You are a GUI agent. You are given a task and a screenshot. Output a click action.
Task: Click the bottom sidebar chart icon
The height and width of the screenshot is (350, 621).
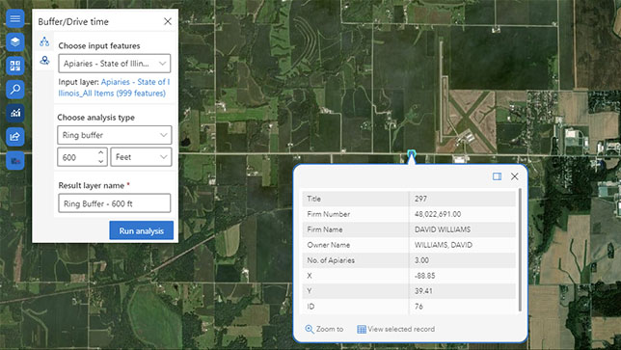[15, 161]
